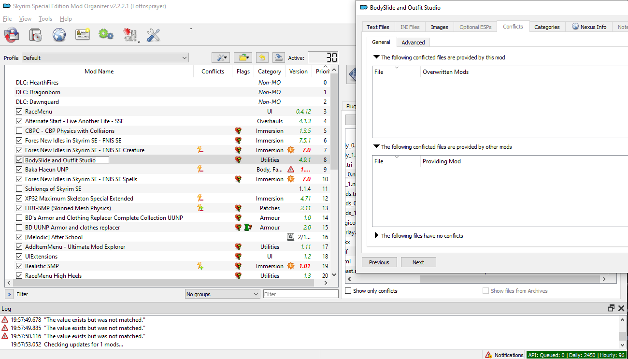Image resolution: width=628 pixels, height=359 pixels.
Task: Toggle the UIExtensions mod checkbox
Action: pos(19,256)
